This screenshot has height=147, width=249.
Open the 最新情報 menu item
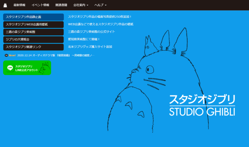tap(19, 5)
